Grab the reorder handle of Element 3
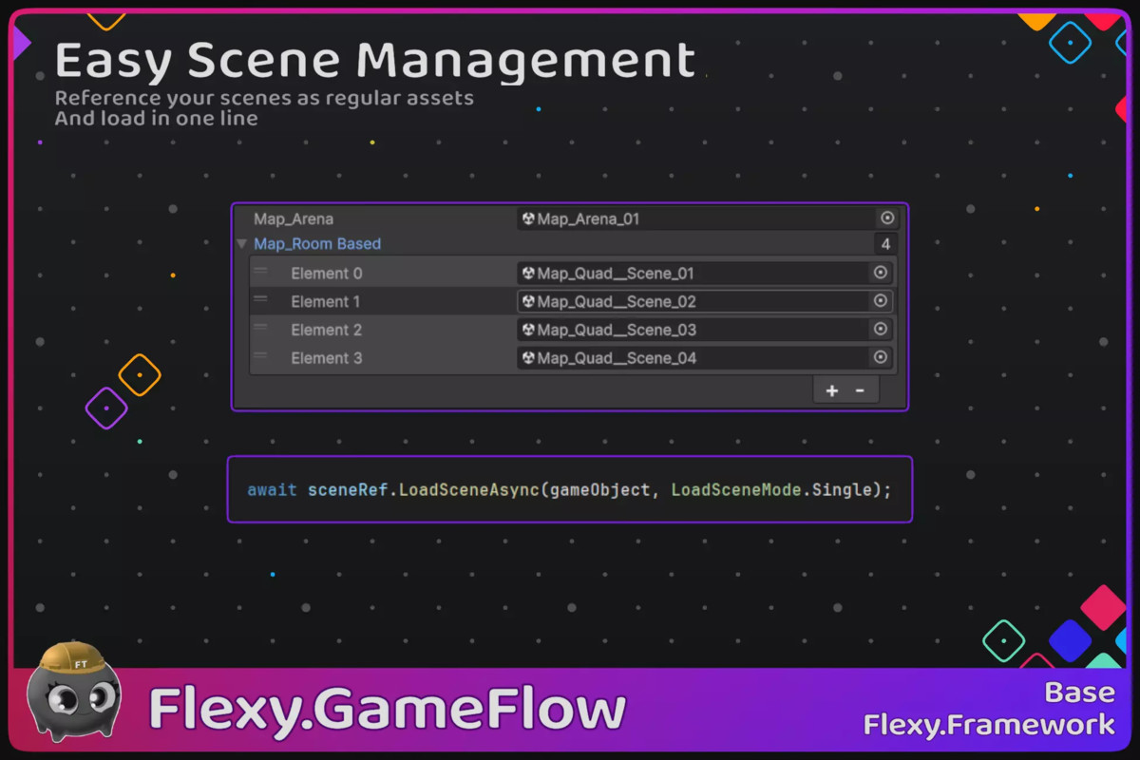The height and width of the screenshot is (760, 1140). pos(260,356)
